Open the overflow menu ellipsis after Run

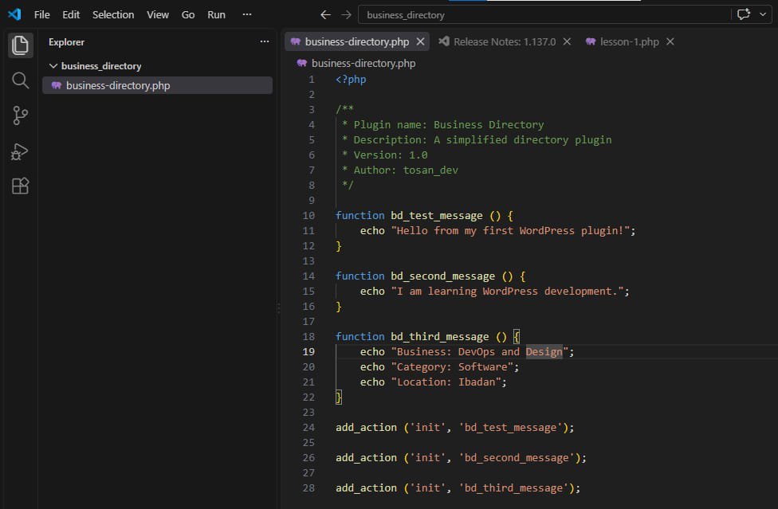[x=246, y=14]
